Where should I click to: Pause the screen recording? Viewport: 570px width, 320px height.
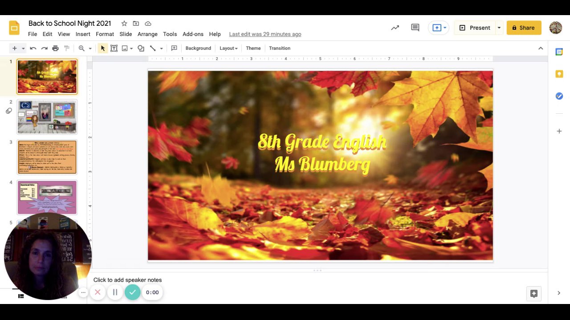pos(115,292)
